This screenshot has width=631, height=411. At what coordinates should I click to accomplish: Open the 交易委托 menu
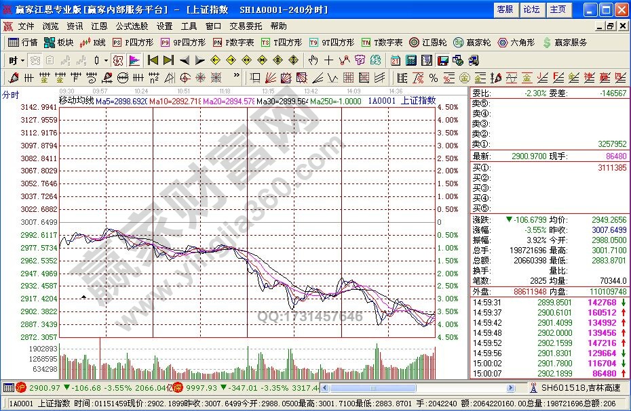pyautogui.click(x=245, y=26)
